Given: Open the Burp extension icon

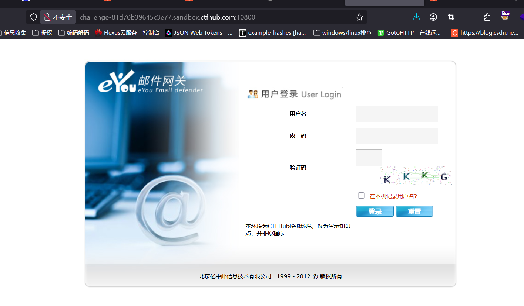Looking at the screenshot, I should [x=505, y=16].
